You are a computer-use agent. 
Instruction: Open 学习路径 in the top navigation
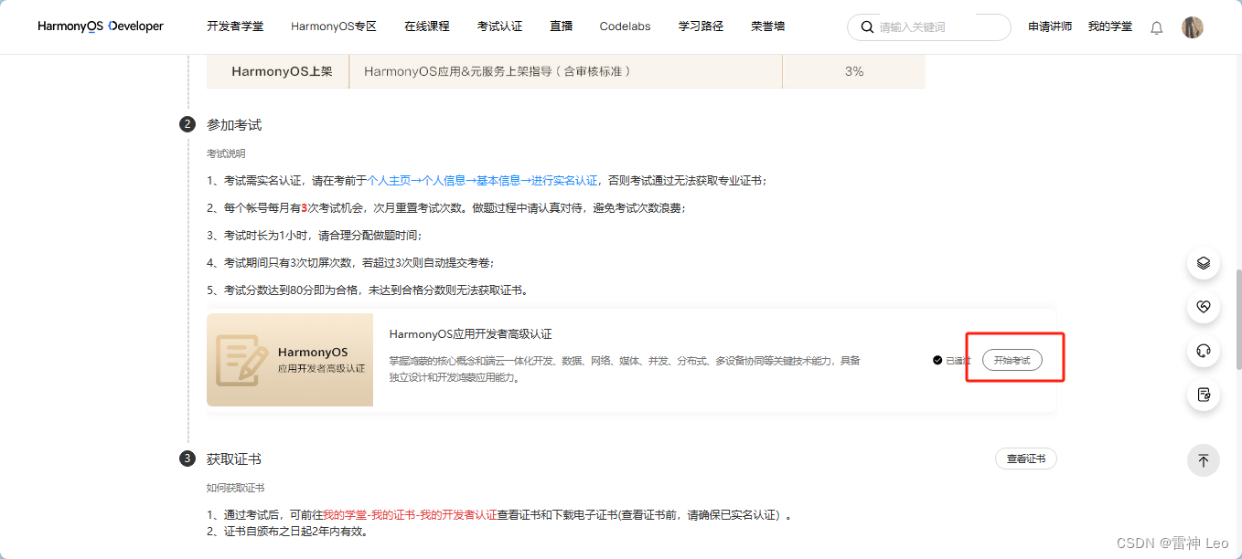point(701,26)
